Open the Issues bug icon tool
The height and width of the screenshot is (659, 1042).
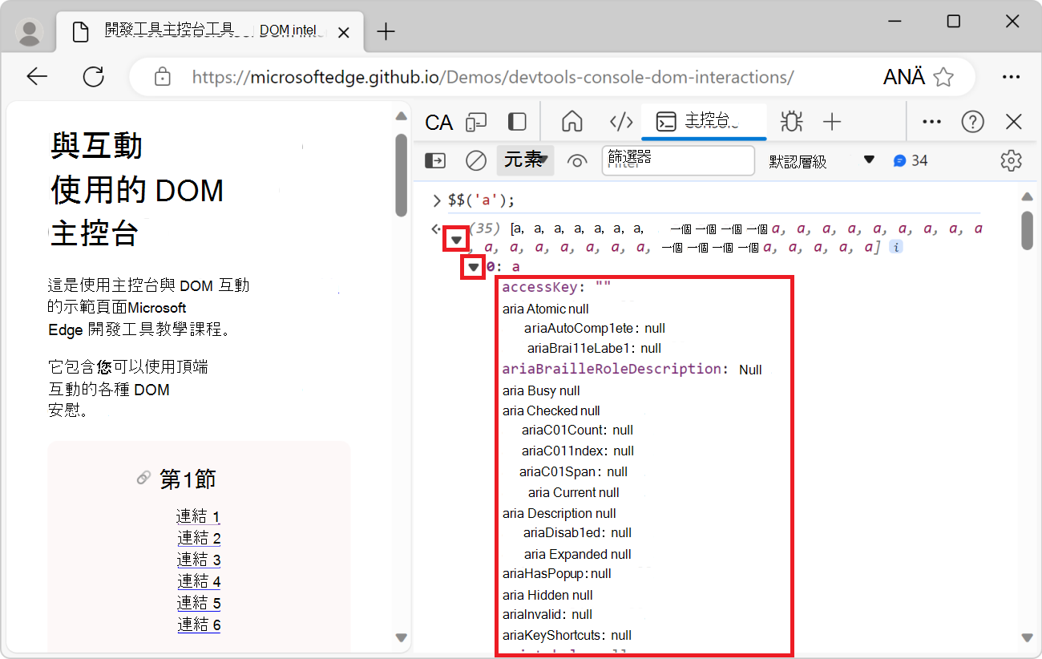[791, 122]
